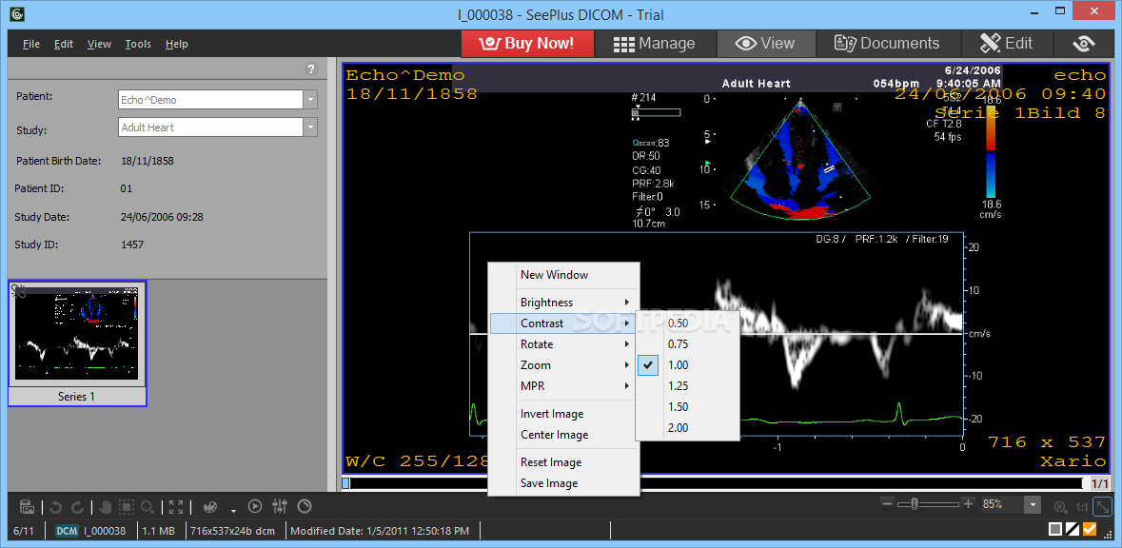
Task: Toggle the gray square status icon
Action: [1055, 529]
